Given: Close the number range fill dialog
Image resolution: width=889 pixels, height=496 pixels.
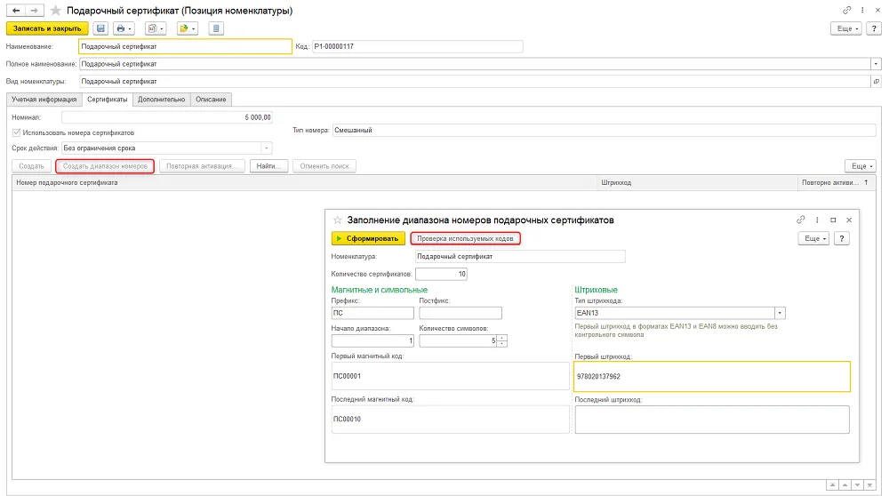Looking at the screenshot, I should [849, 220].
